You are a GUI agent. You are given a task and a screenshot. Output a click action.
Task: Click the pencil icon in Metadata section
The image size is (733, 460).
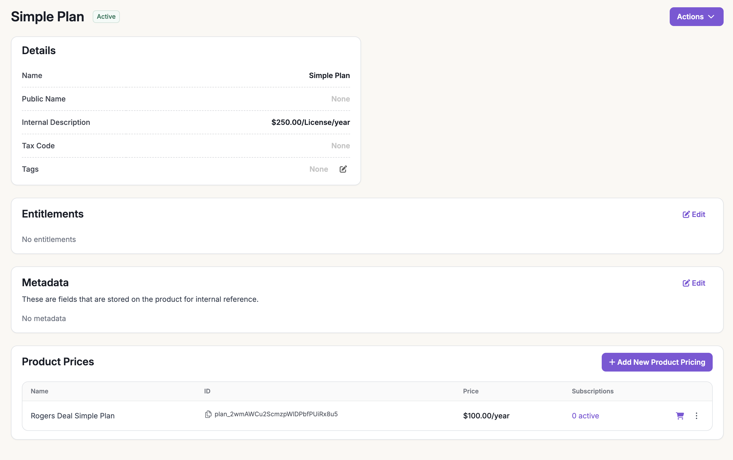686,283
